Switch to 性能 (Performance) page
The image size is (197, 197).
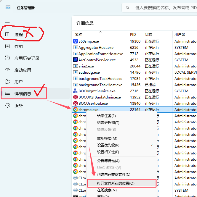[x=18, y=46]
